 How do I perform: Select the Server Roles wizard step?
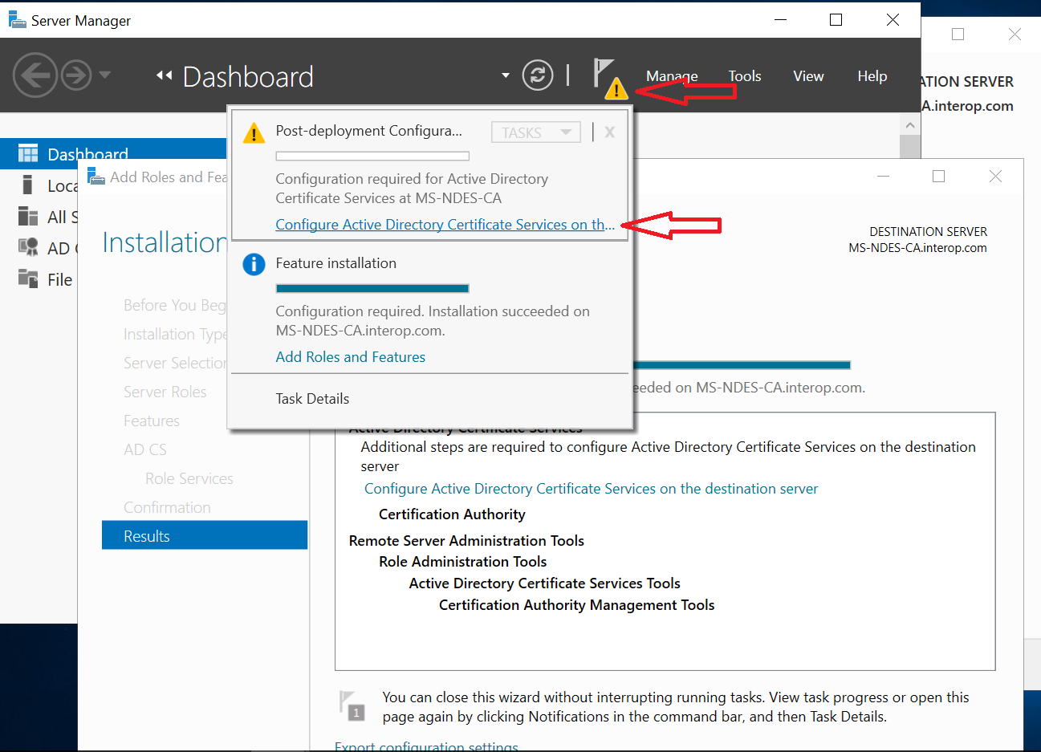tap(165, 392)
